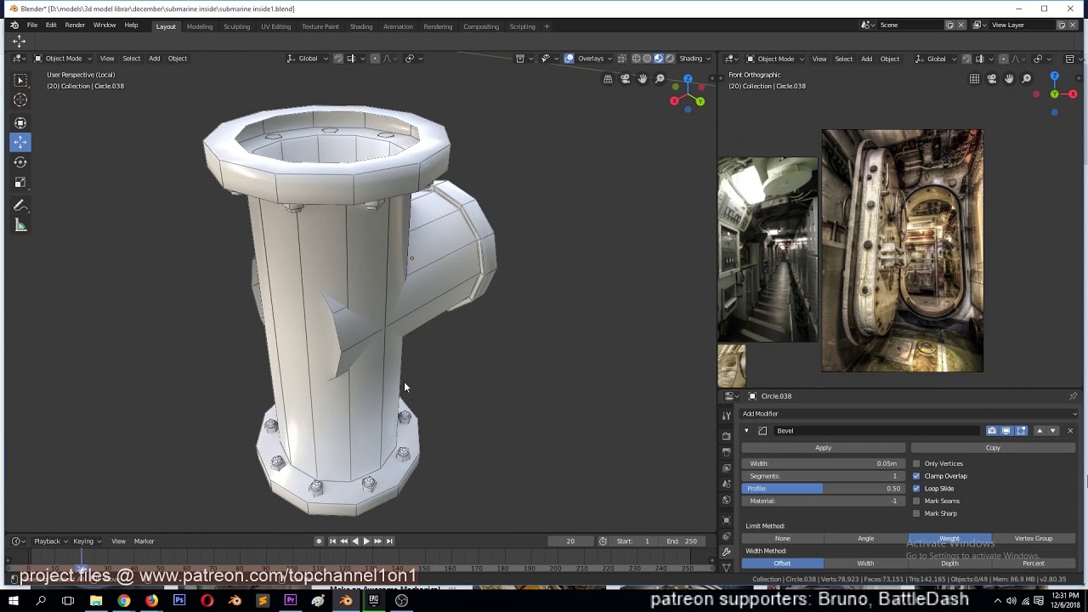Enable Mark Sharp checkbox
Image resolution: width=1088 pixels, height=612 pixels.
point(916,513)
